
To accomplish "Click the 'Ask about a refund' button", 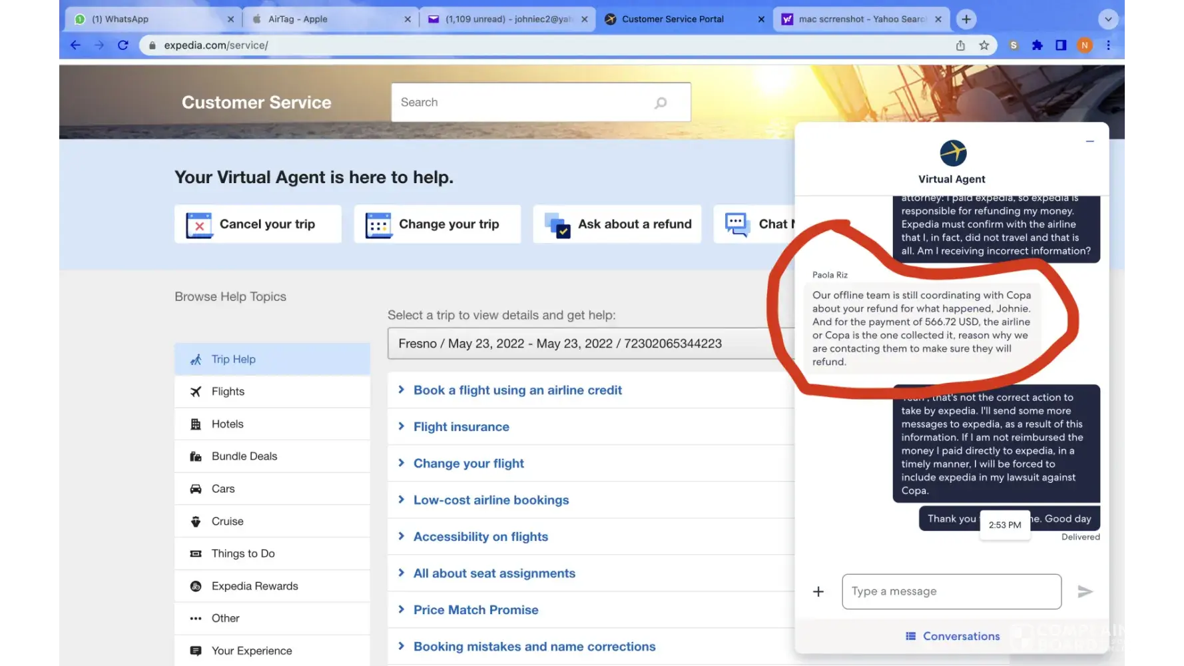I will (x=617, y=224).
